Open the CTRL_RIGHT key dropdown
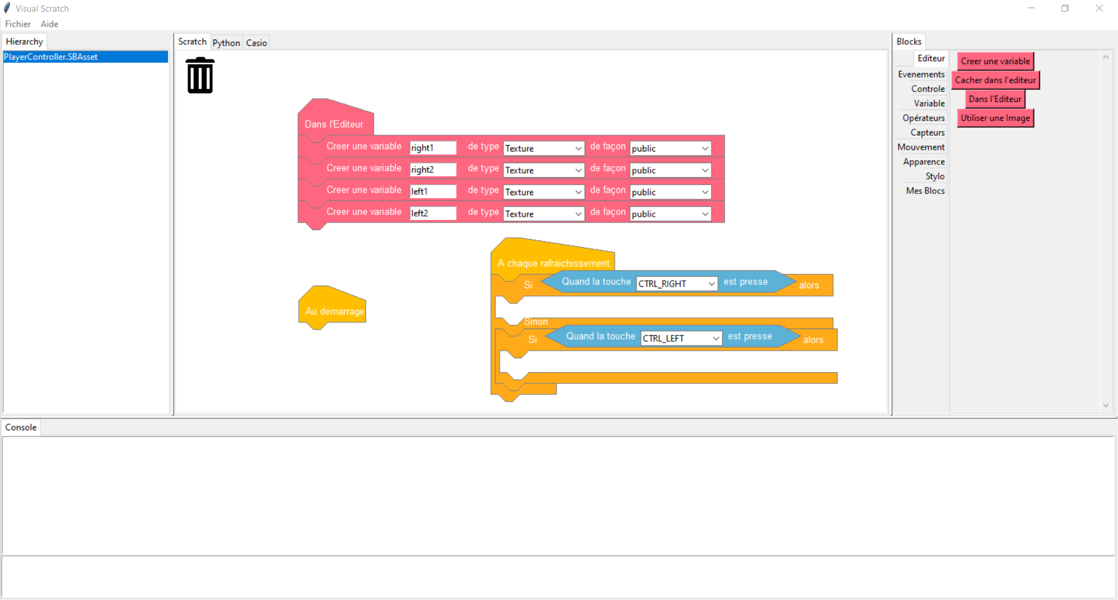 click(x=677, y=284)
